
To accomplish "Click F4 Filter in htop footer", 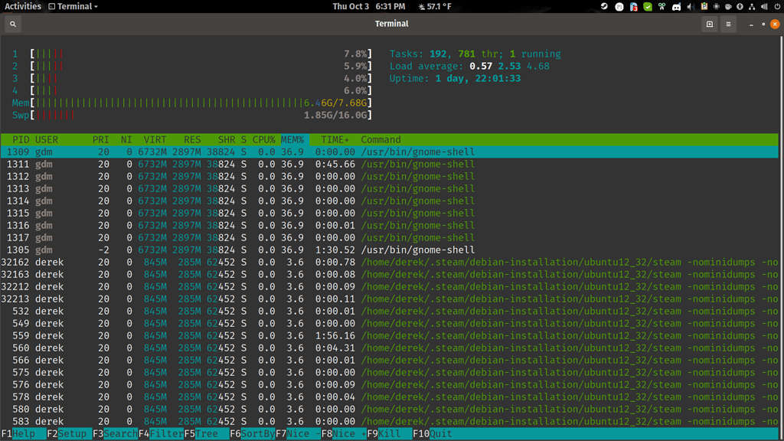I will click(x=161, y=433).
